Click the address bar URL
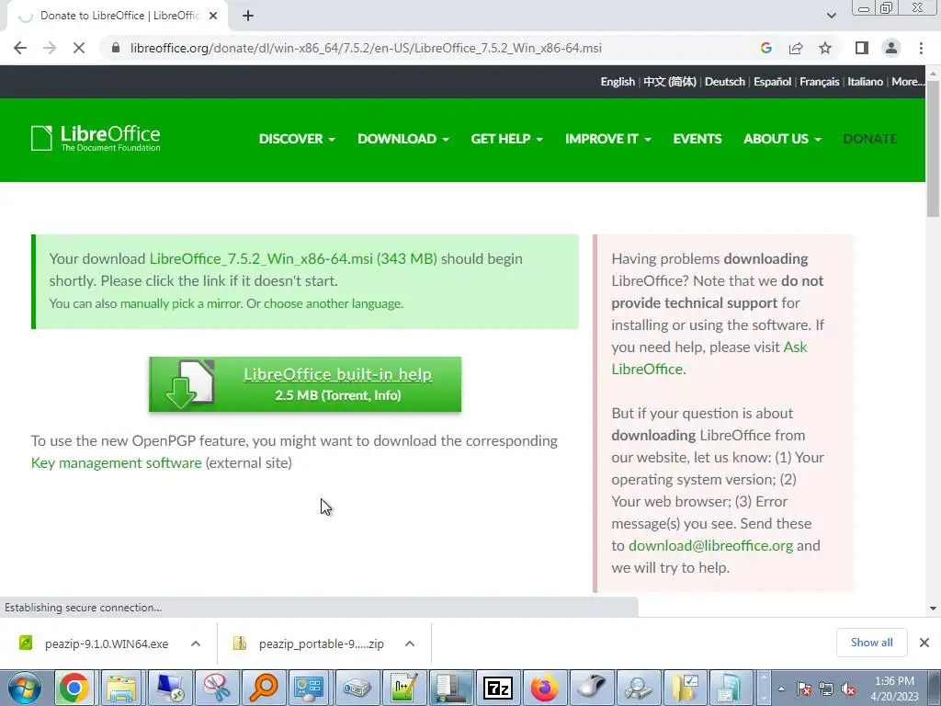 (366, 48)
